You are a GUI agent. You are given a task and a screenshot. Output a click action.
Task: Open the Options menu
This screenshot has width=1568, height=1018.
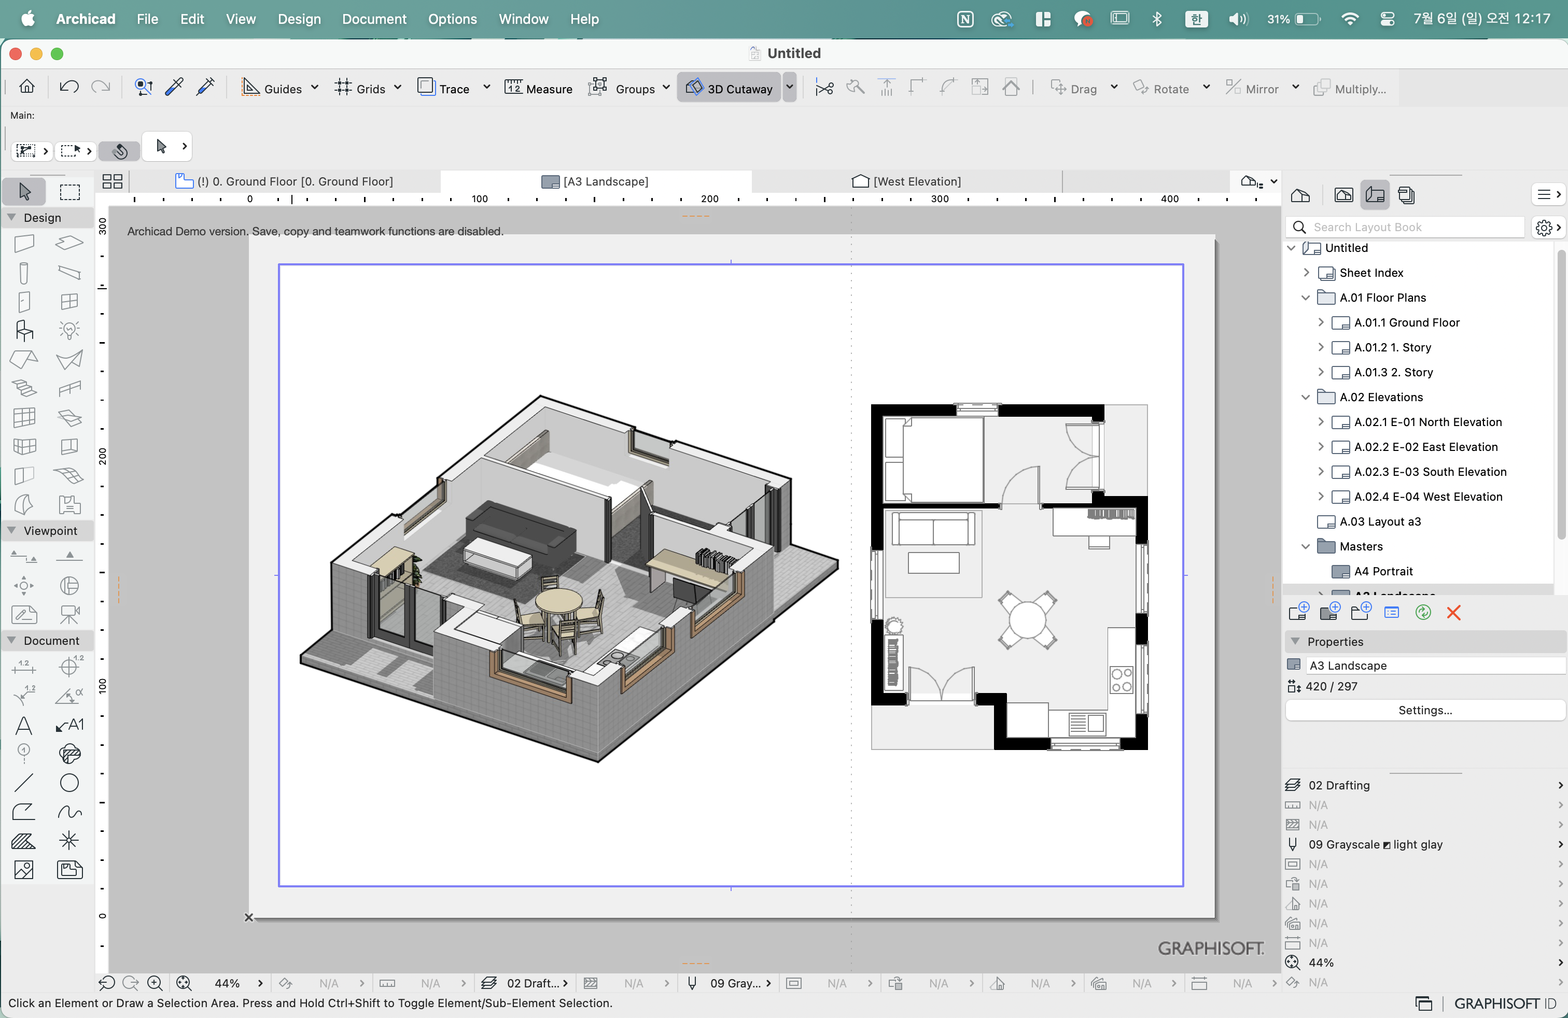pyautogui.click(x=452, y=19)
